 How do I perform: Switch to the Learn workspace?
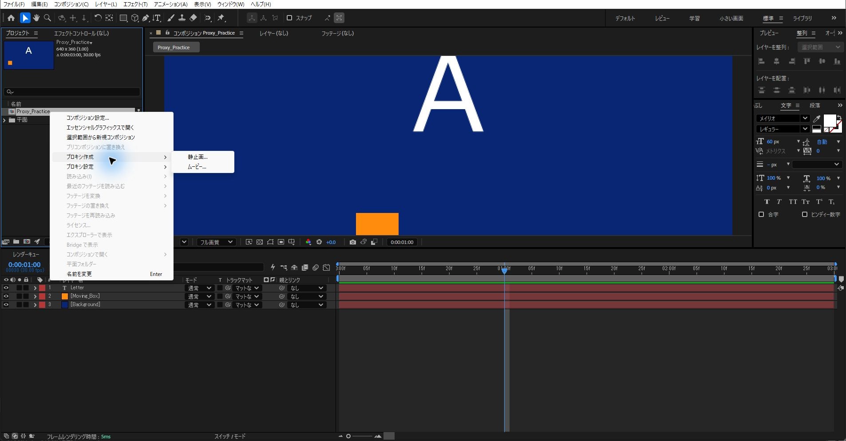[695, 18]
